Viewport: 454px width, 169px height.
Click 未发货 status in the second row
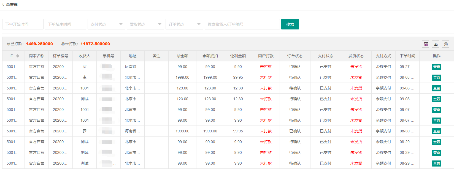pyautogui.click(x=356, y=77)
